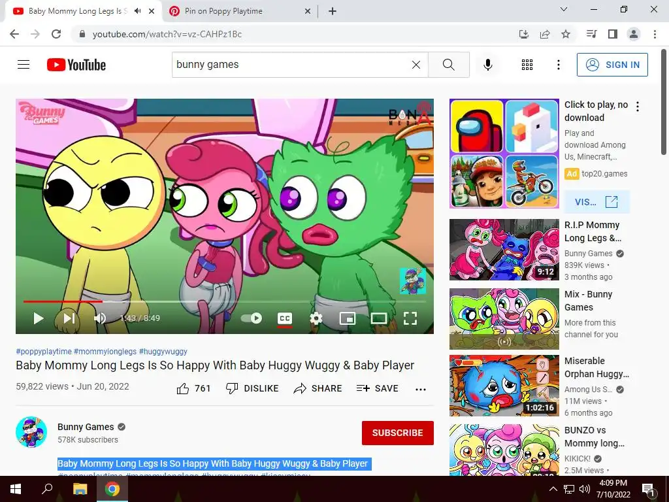Open video player settings gear

pyautogui.click(x=316, y=318)
